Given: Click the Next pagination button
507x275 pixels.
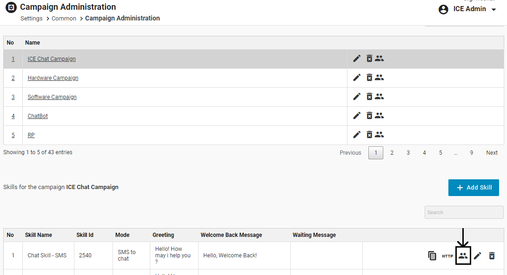Looking at the screenshot, I should pyautogui.click(x=492, y=153).
